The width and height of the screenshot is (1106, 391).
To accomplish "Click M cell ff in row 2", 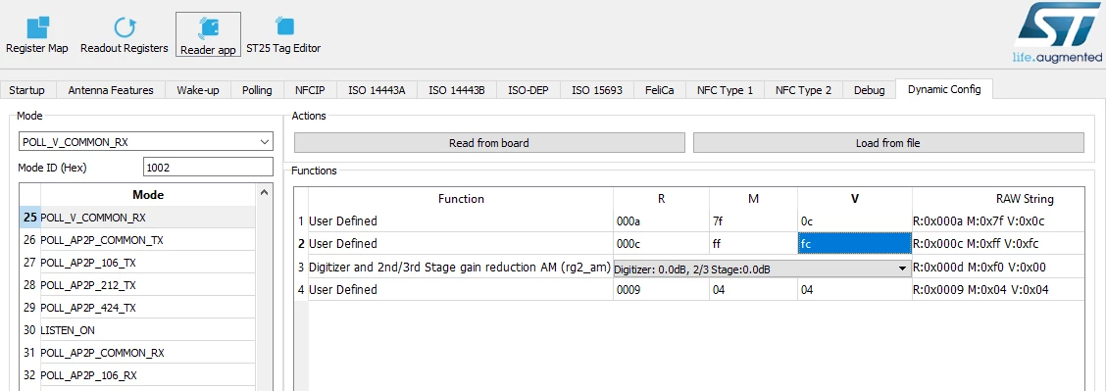I will [753, 244].
